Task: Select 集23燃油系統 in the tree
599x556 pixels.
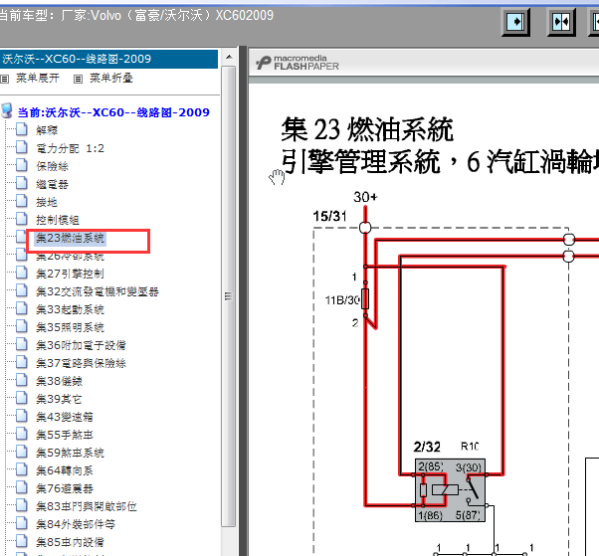Action: point(70,238)
